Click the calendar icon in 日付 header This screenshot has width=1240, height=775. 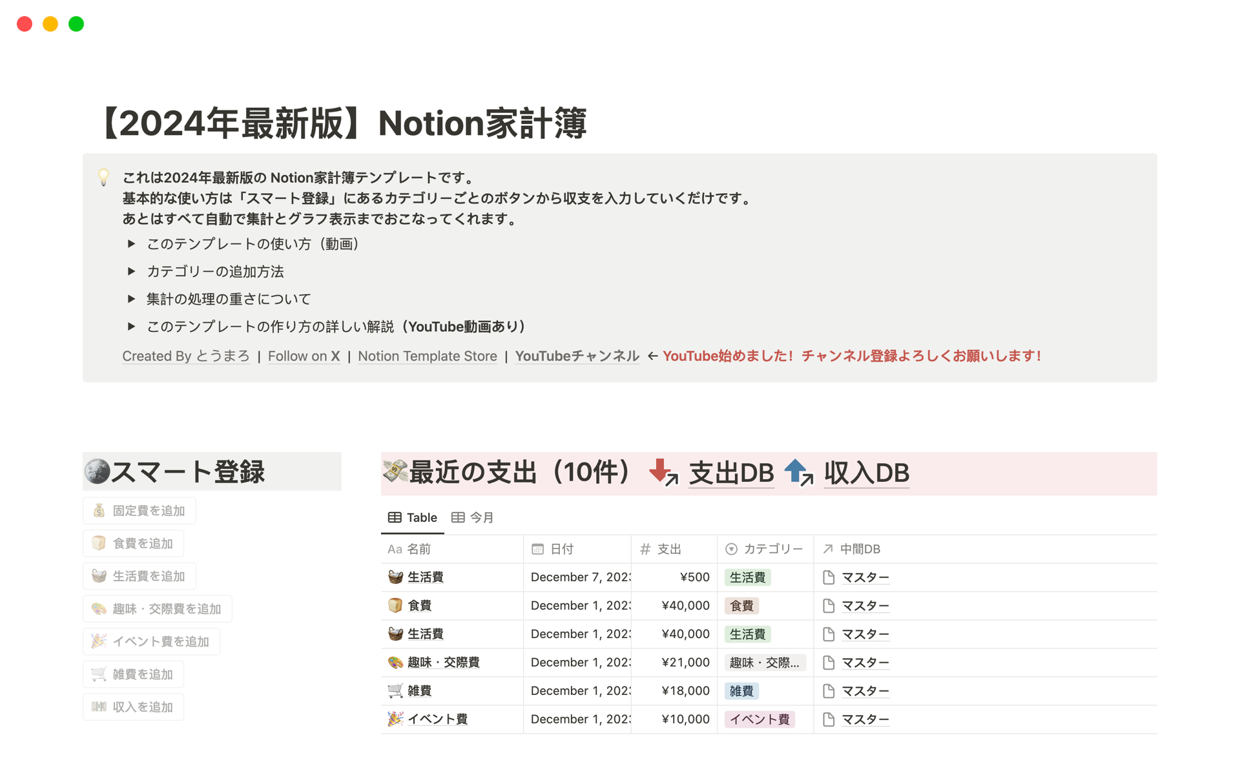537,549
